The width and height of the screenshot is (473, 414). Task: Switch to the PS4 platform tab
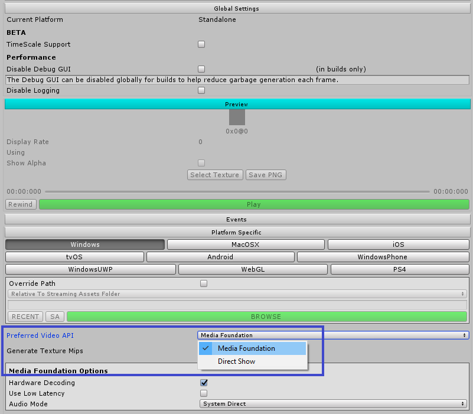point(399,269)
